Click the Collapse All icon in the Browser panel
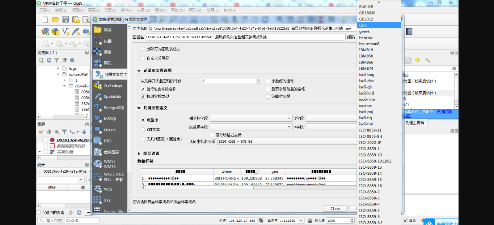This screenshot has width=494, height=225. [x=64, y=60]
